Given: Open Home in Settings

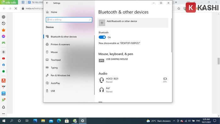Looking at the screenshot, I should coord(52,12).
